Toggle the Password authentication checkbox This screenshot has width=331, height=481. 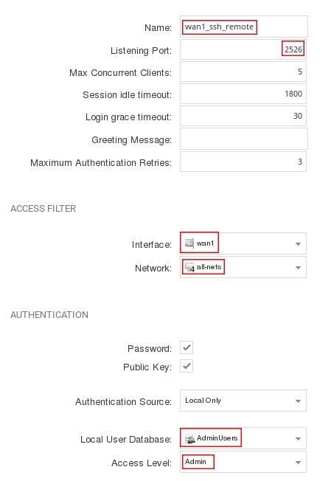[187, 348]
